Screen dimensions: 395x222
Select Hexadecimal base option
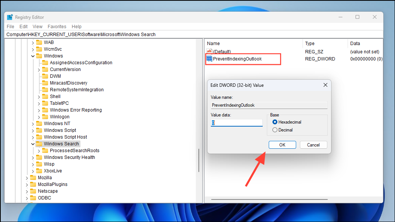tap(275, 122)
